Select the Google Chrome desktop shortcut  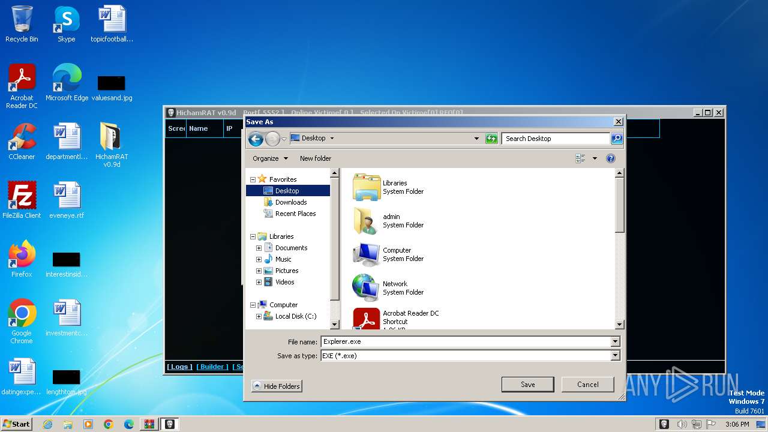click(22, 322)
